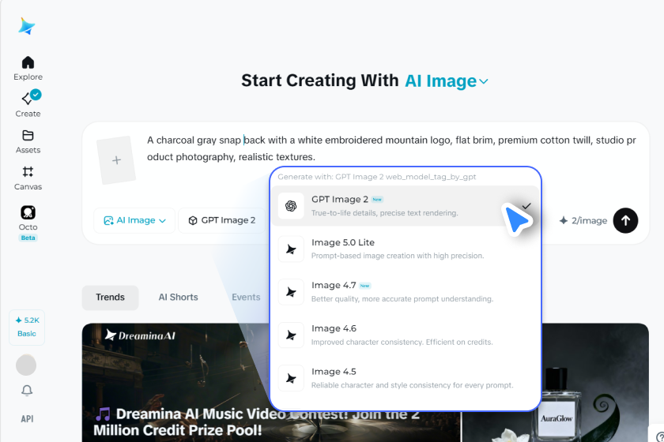
Task: Open the GPT Image 2 model selector
Action: [x=222, y=220]
